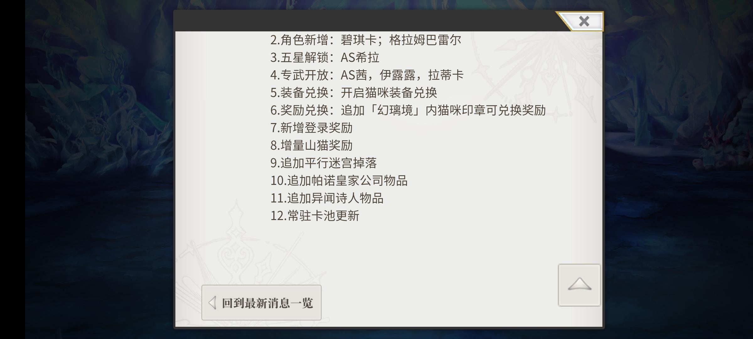Click the 五星解锁 AS希拉 line
Screen dimensions: 753x339
325,57
